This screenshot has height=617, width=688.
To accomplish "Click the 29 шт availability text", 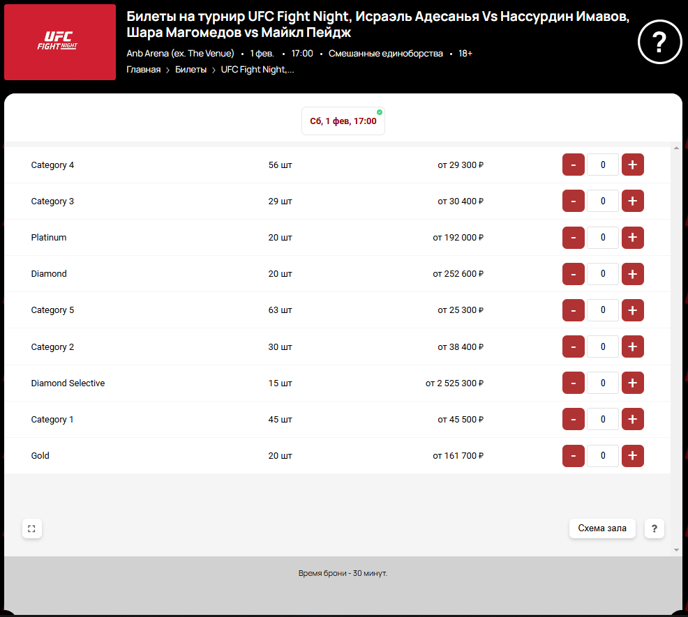I will click(280, 201).
